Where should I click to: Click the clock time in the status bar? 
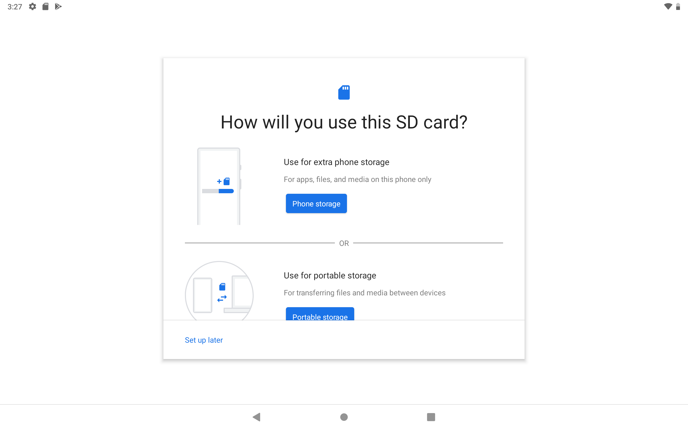[15, 7]
